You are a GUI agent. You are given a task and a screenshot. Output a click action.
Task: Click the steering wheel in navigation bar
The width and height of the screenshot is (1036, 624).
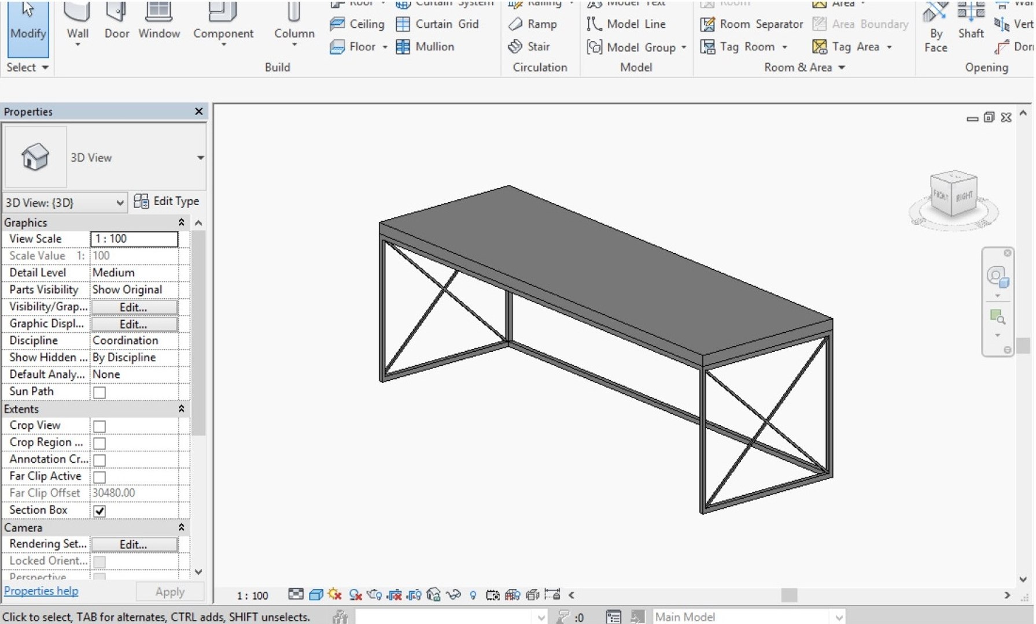(997, 277)
